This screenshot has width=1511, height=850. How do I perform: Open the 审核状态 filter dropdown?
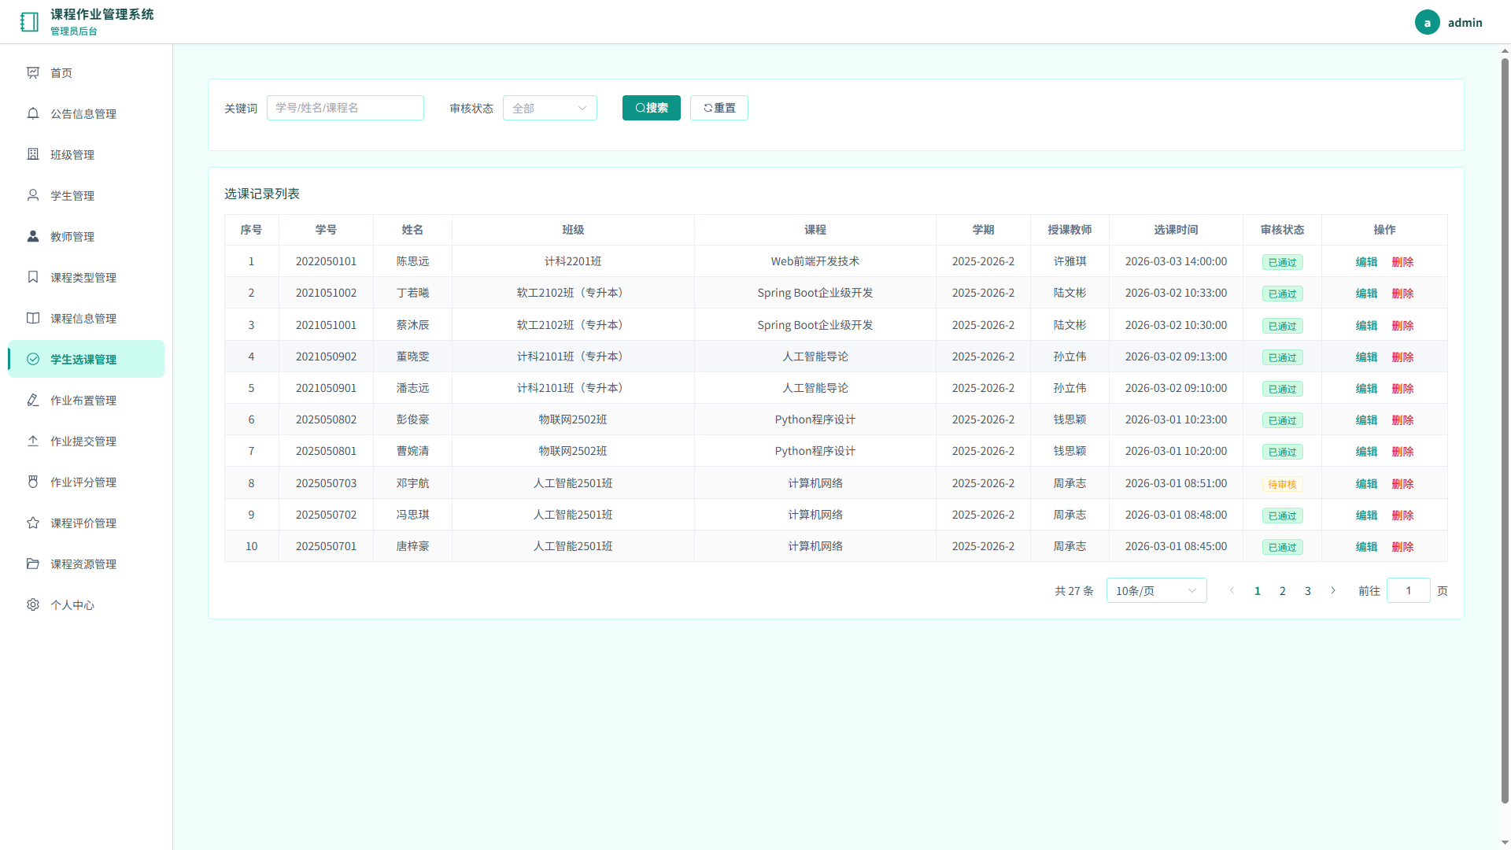pyautogui.click(x=550, y=108)
